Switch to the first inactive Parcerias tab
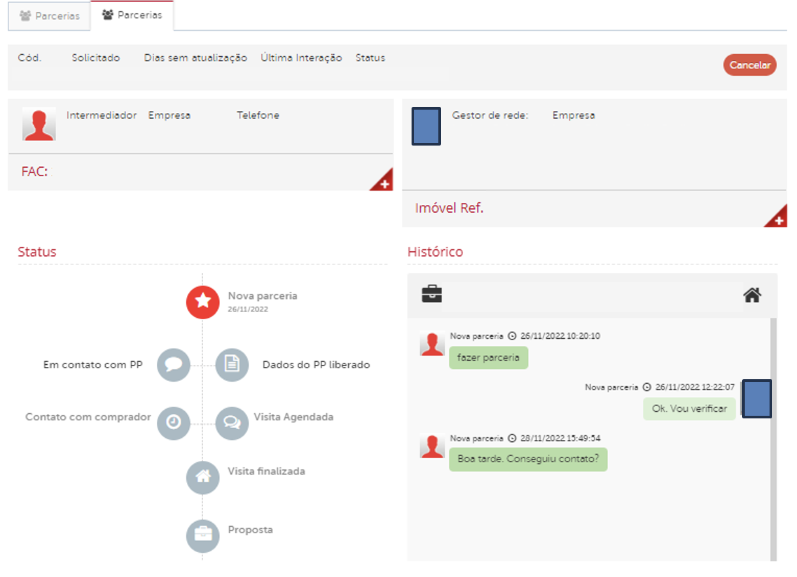Viewport: 797px width, 577px height. click(50, 16)
